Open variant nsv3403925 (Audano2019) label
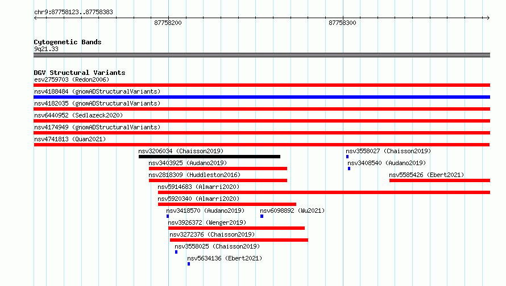 (x=188, y=163)
